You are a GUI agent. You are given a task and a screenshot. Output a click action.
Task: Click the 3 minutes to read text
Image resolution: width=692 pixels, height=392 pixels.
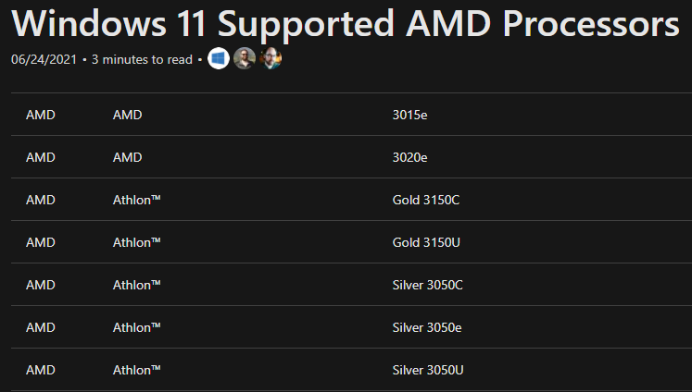[142, 59]
